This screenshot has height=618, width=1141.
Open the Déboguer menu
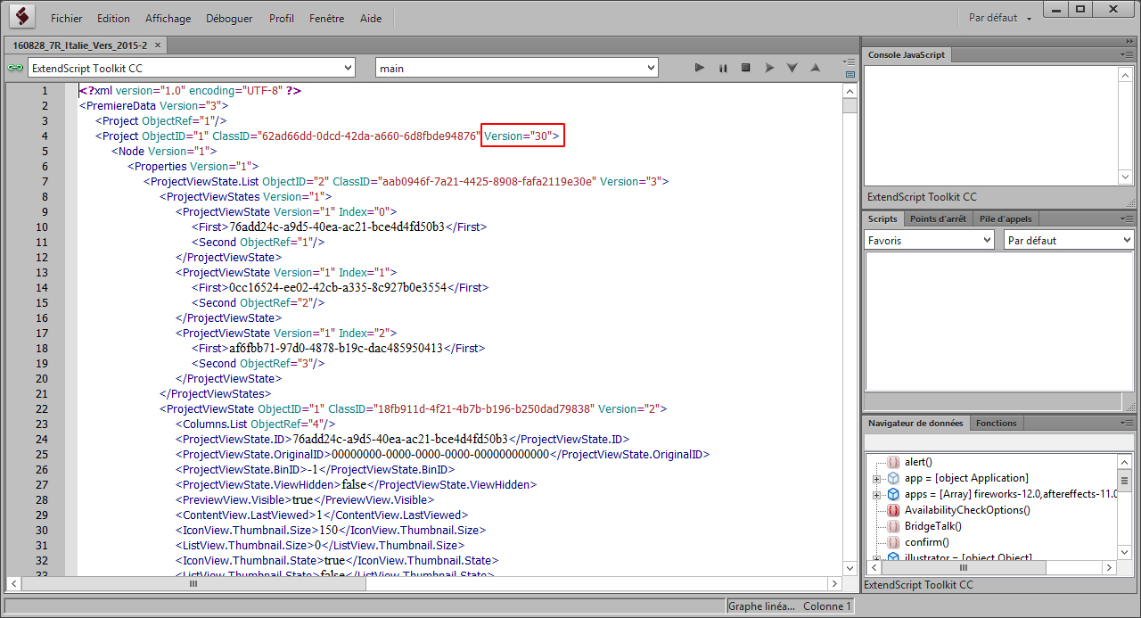(x=229, y=18)
